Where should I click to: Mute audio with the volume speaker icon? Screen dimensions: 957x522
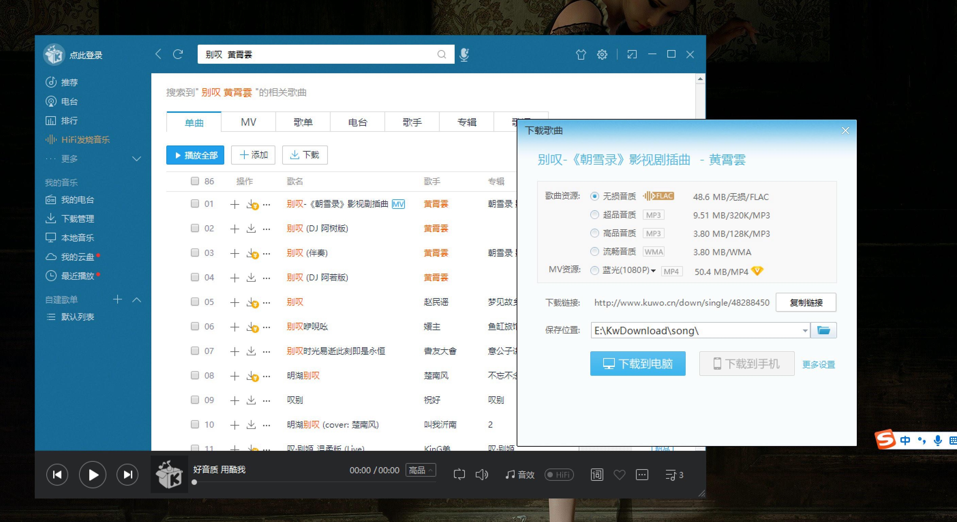[x=482, y=474]
